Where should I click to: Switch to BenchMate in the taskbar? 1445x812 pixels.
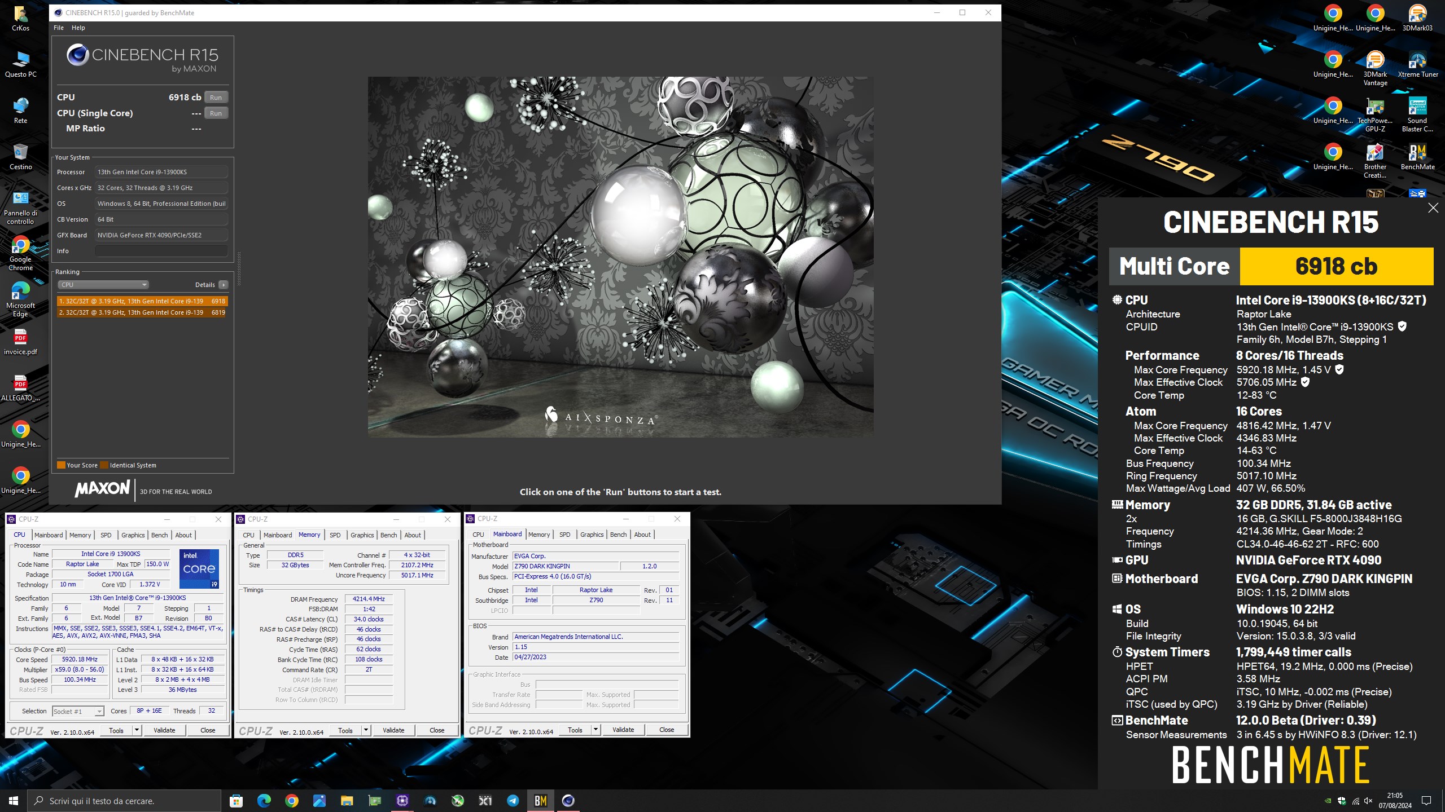tap(541, 801)
